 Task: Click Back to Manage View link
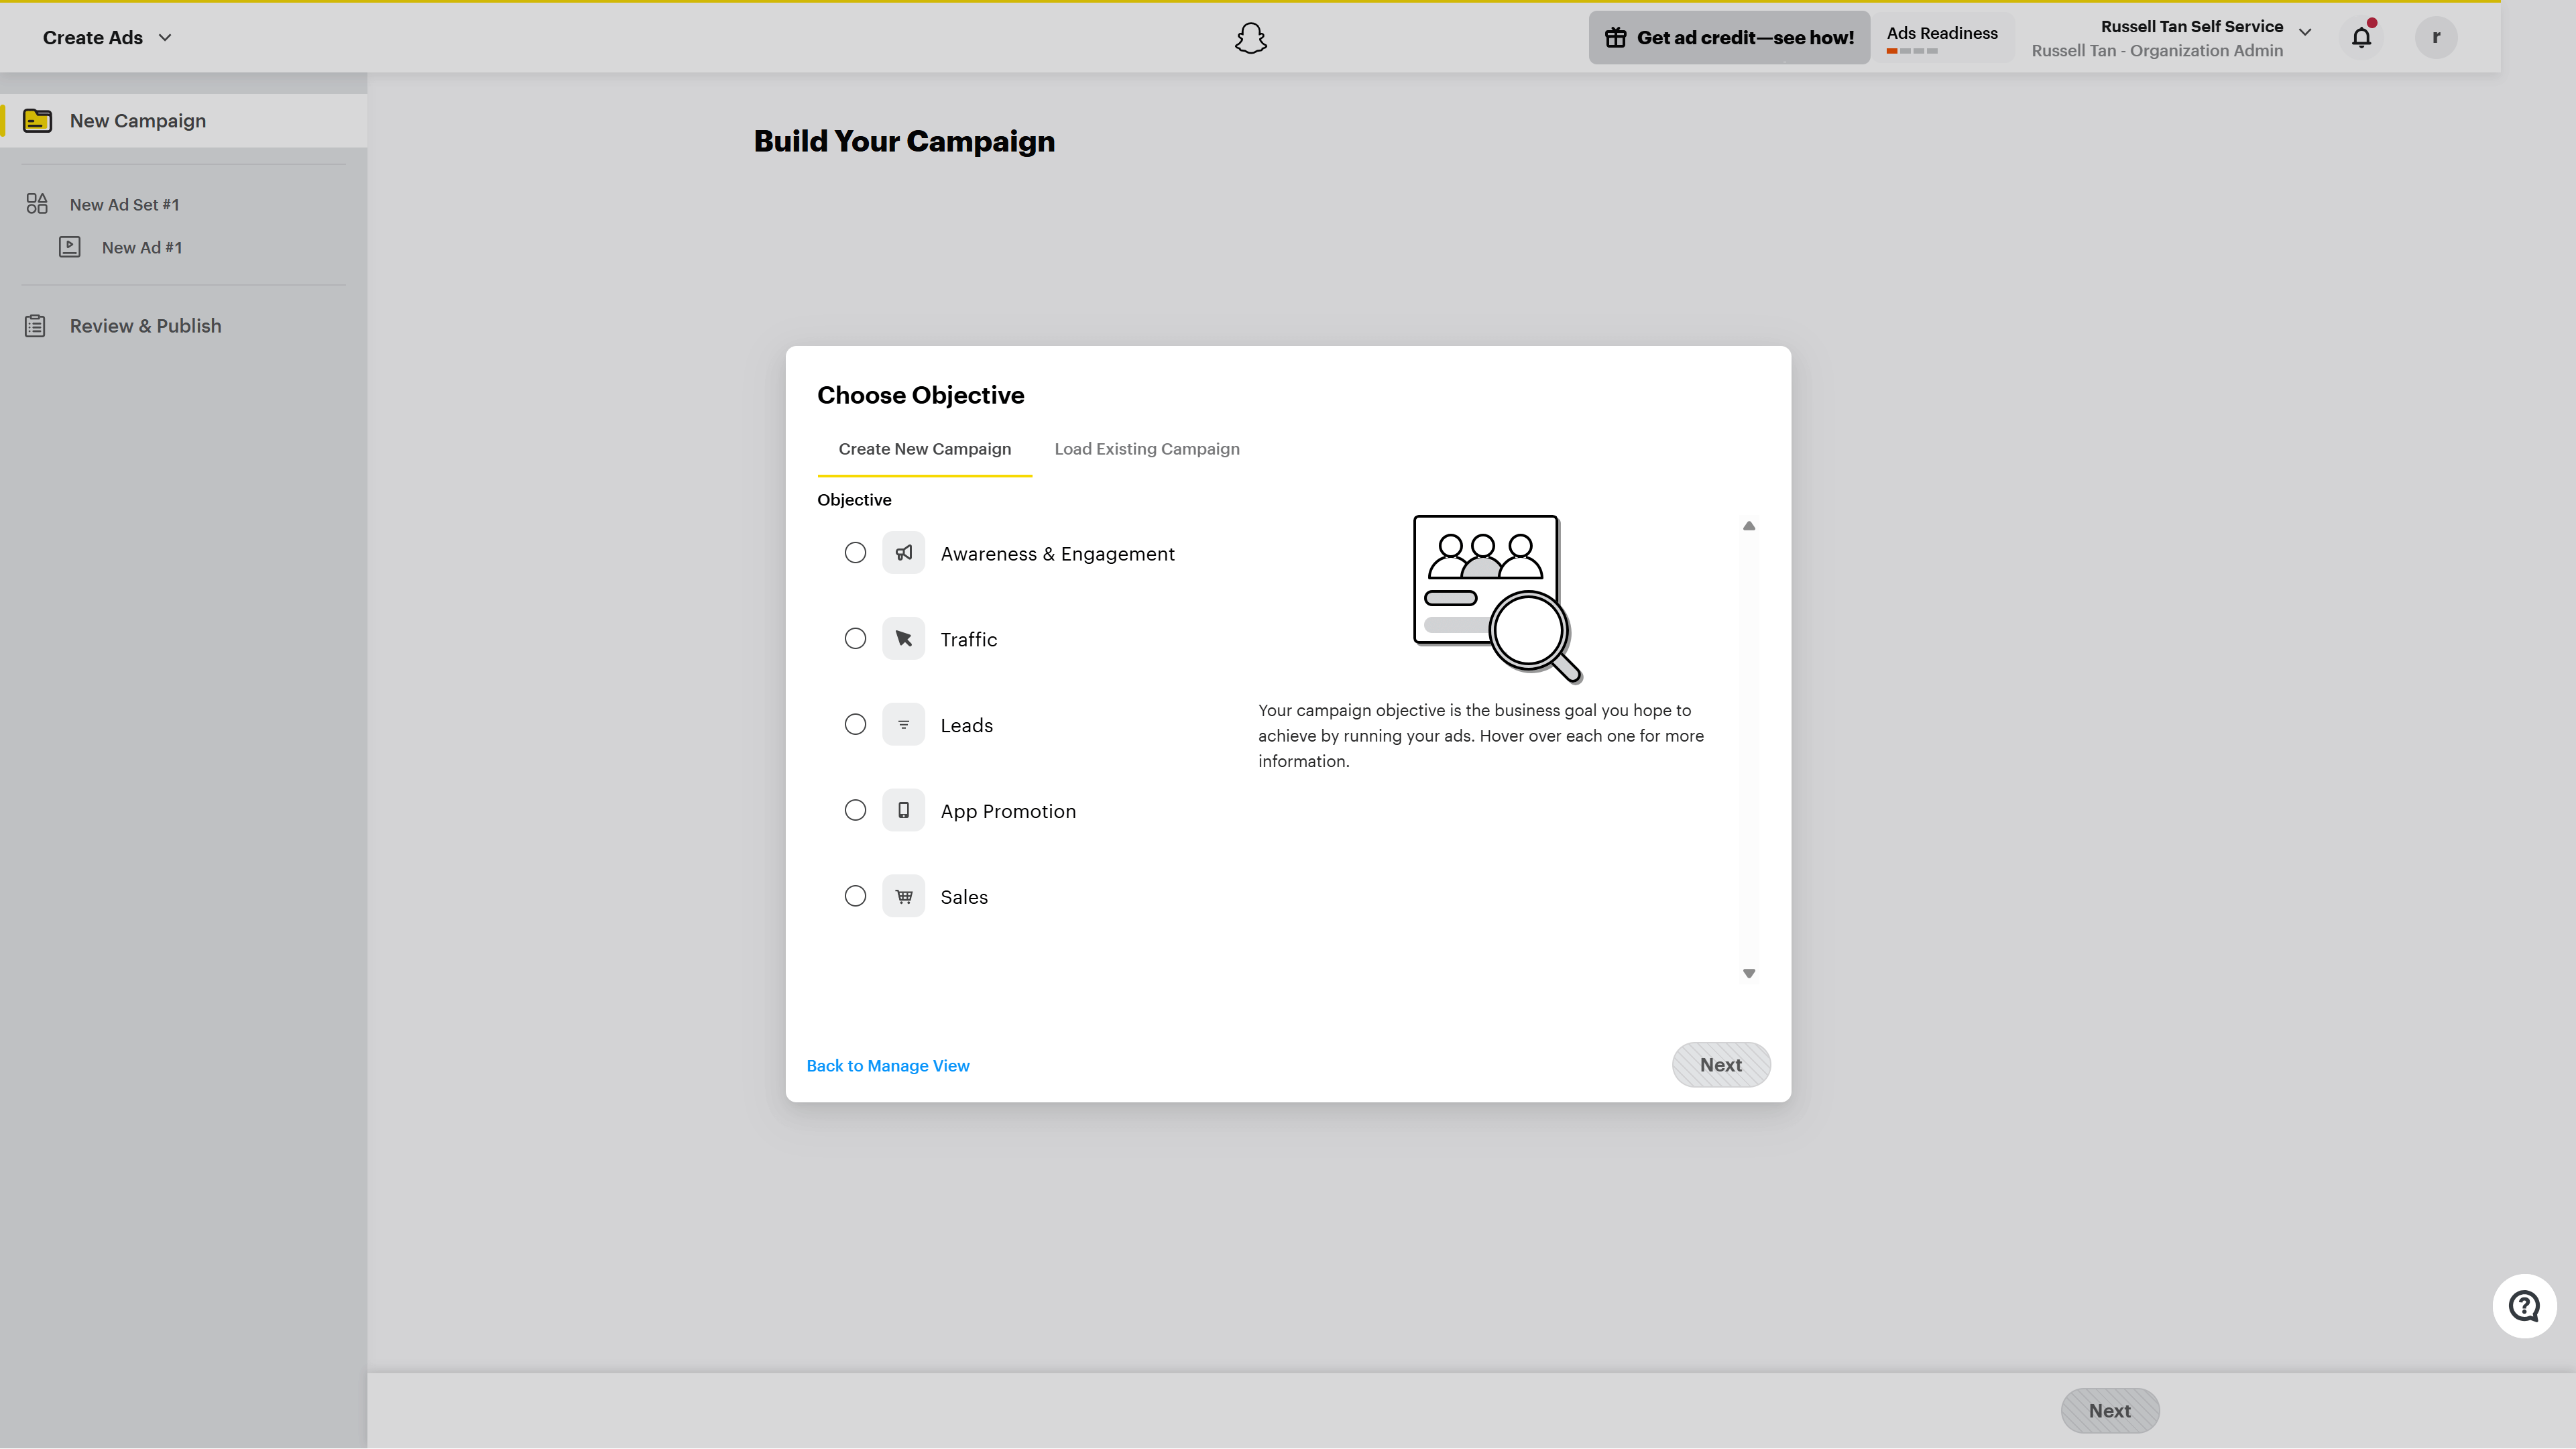coord(887,1066)
